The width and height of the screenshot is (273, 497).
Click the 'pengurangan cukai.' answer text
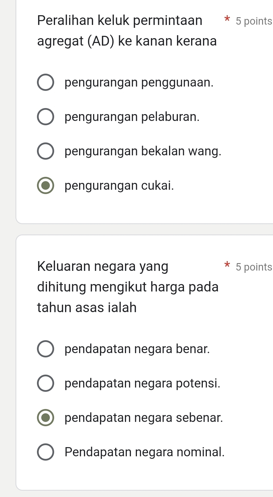click(x=119, y=185)
